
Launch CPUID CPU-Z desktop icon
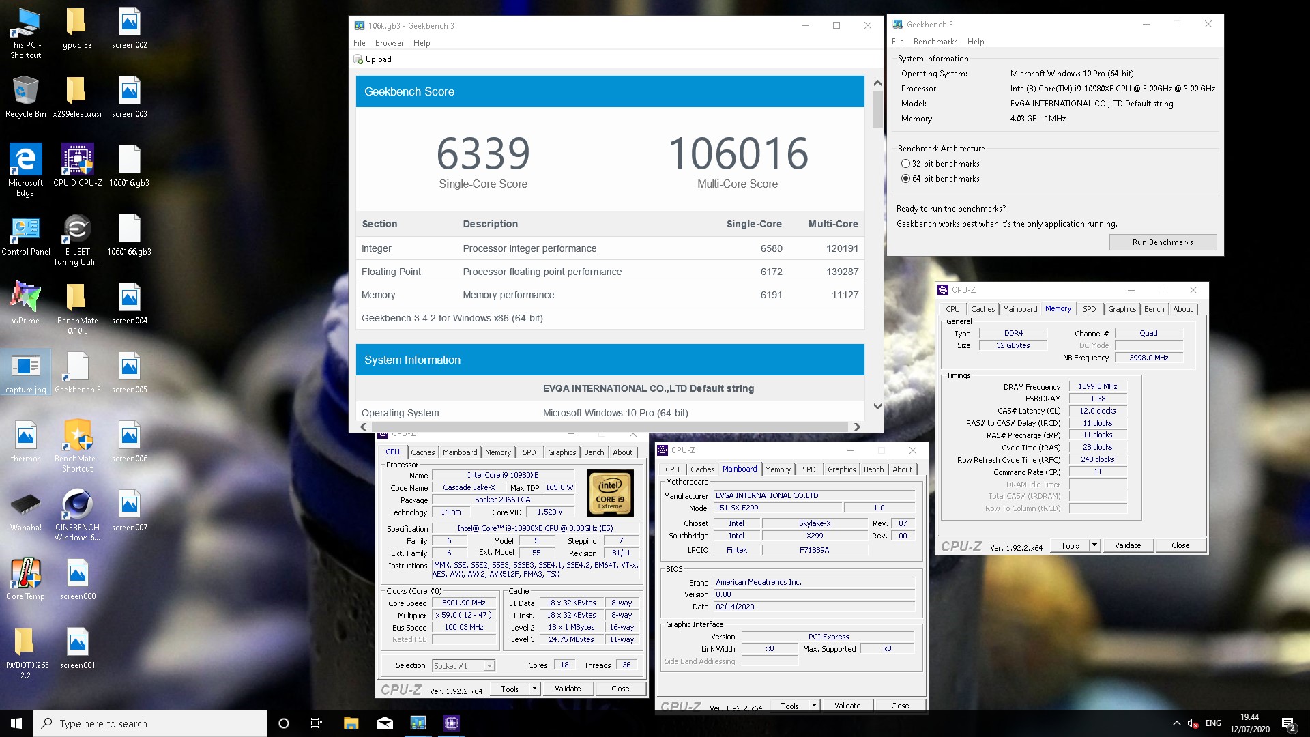77,166
